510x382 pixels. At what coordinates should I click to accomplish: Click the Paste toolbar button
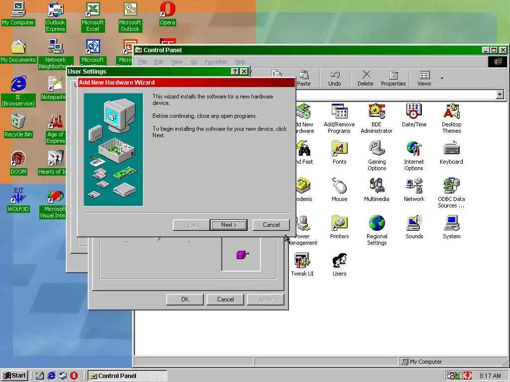304,78
